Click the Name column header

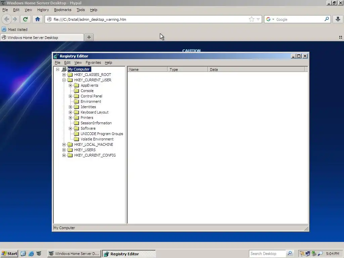point(147,70)
